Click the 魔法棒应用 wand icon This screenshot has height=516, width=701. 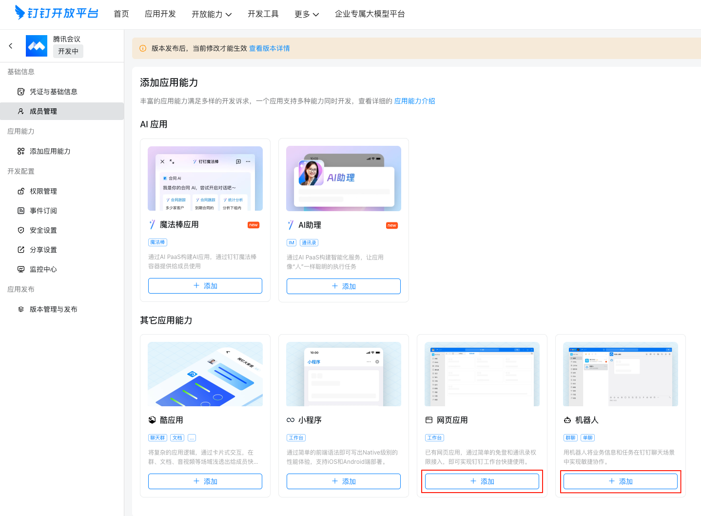tap(152, 224)
